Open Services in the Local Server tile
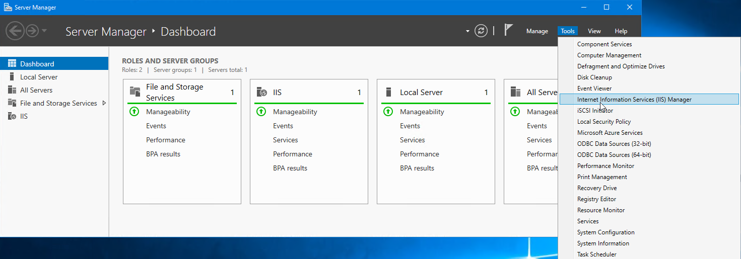Image resolution: width=741 pixels, height=259 pixels. click(413, 140)
